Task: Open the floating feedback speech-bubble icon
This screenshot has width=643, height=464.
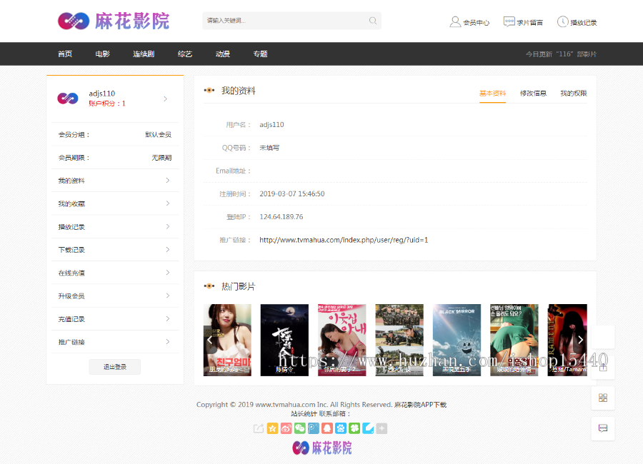Action: (x=602, y=428)
